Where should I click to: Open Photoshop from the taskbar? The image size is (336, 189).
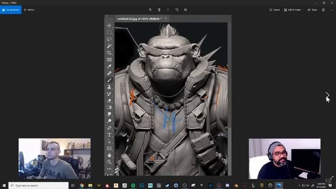click(142, 185)
